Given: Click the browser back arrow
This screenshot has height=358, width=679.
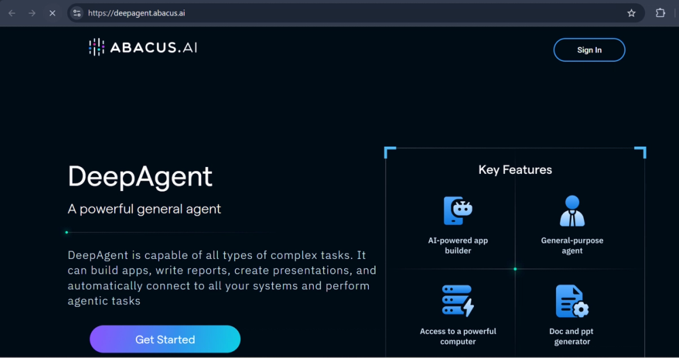Looking at the screenshot, I should [x=12, y=13].
